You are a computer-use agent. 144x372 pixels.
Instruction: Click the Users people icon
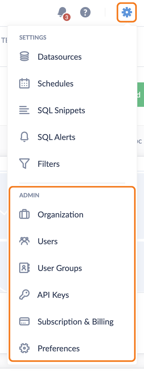click(x=24, y=241)
